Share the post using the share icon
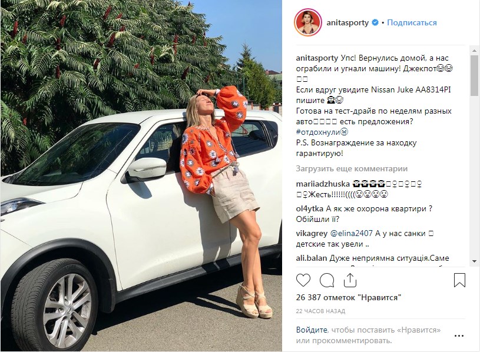 350,280
